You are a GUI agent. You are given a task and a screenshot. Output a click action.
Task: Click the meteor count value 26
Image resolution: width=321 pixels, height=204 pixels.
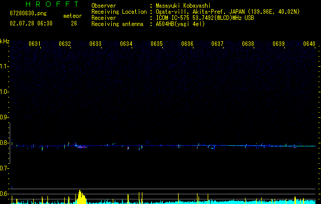click(74, 23)
